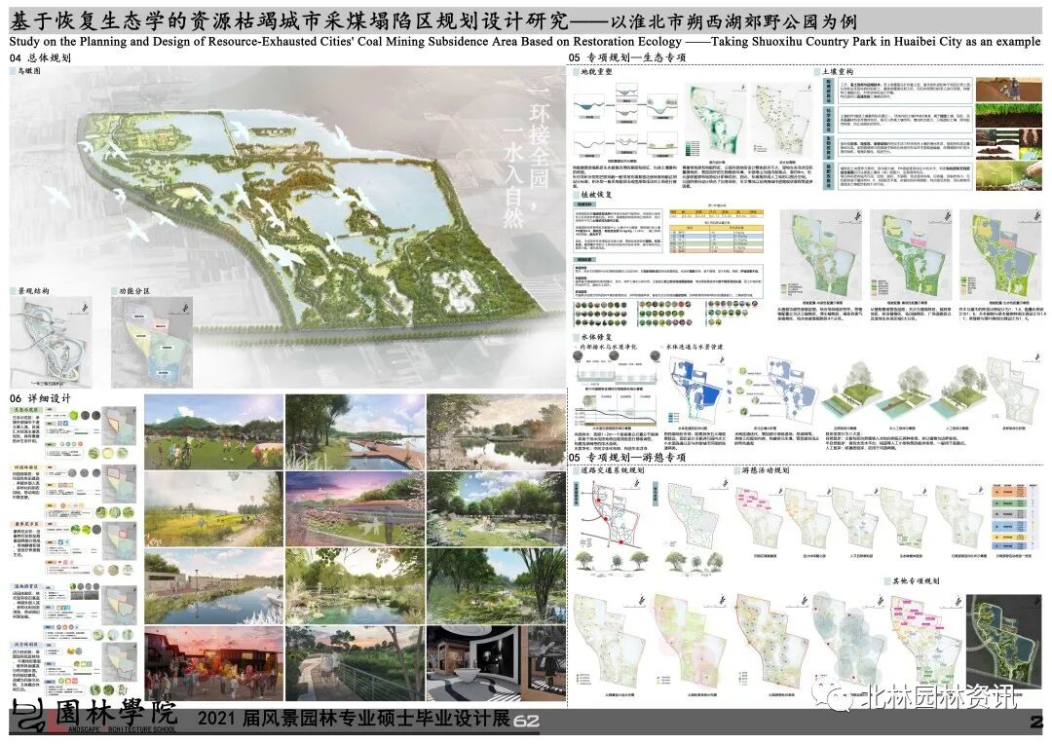1052x744 pixels.
Task: Click the footer text '2021 届风景园林专业硕士毕业设计展'
Action: pos(354,720)
